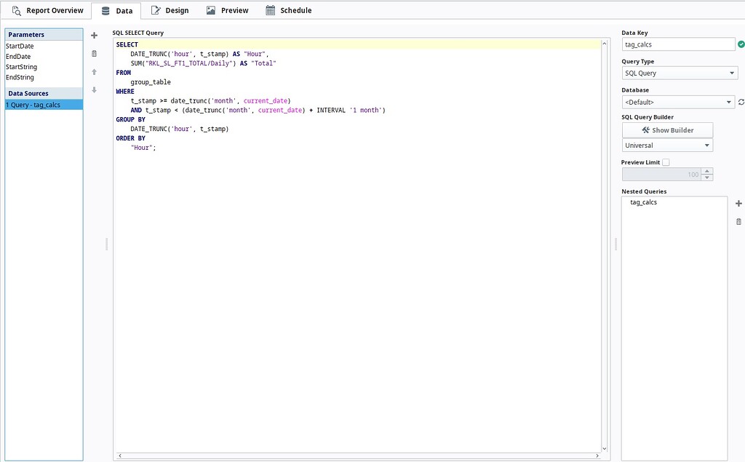Image resolution: width=745 pixels, height=462 pixels.
Task: Switch to the Design tab
Action: pyautogui.click(x=170, y=10)
